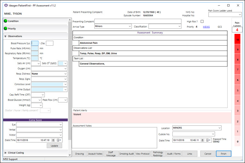Collapse the Observations section chevron
This screenshot has width=245, height=163.
click(x=5, y=36)
